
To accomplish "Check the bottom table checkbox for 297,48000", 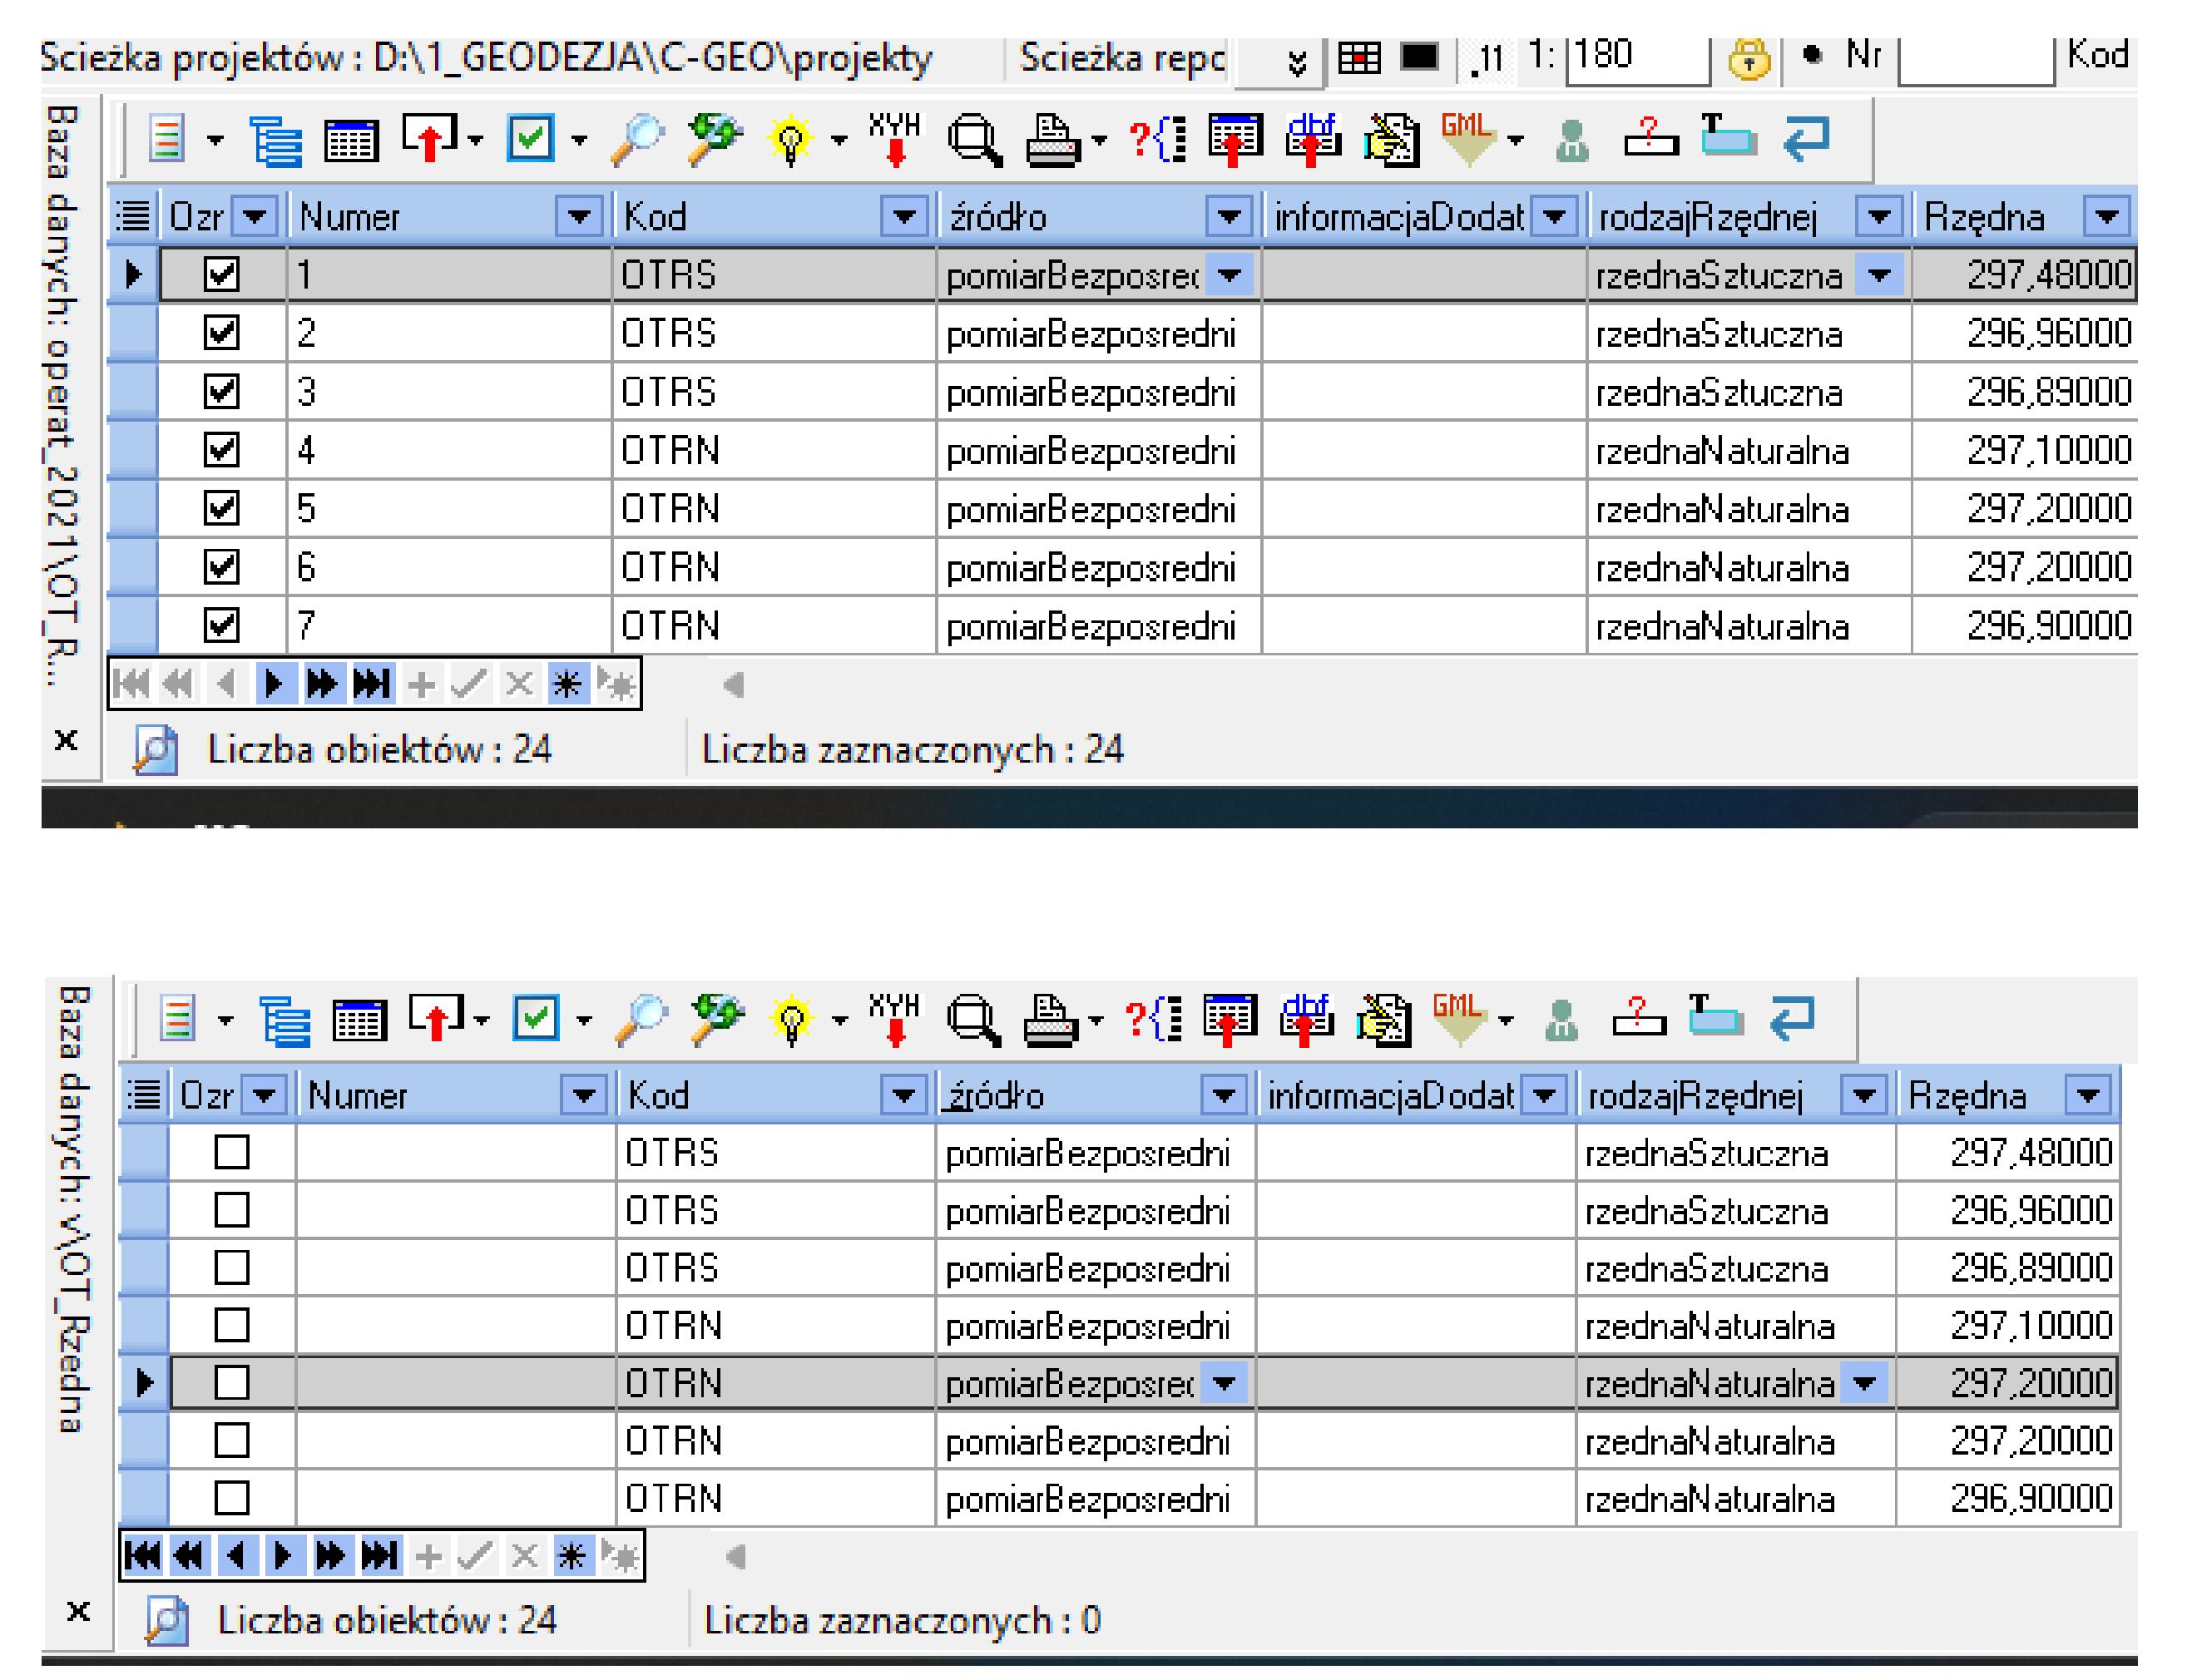I will (232, 1152).
